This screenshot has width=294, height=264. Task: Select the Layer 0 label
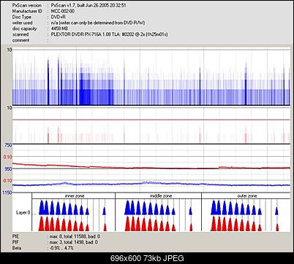pyautogui.click(x=23, y=213)
